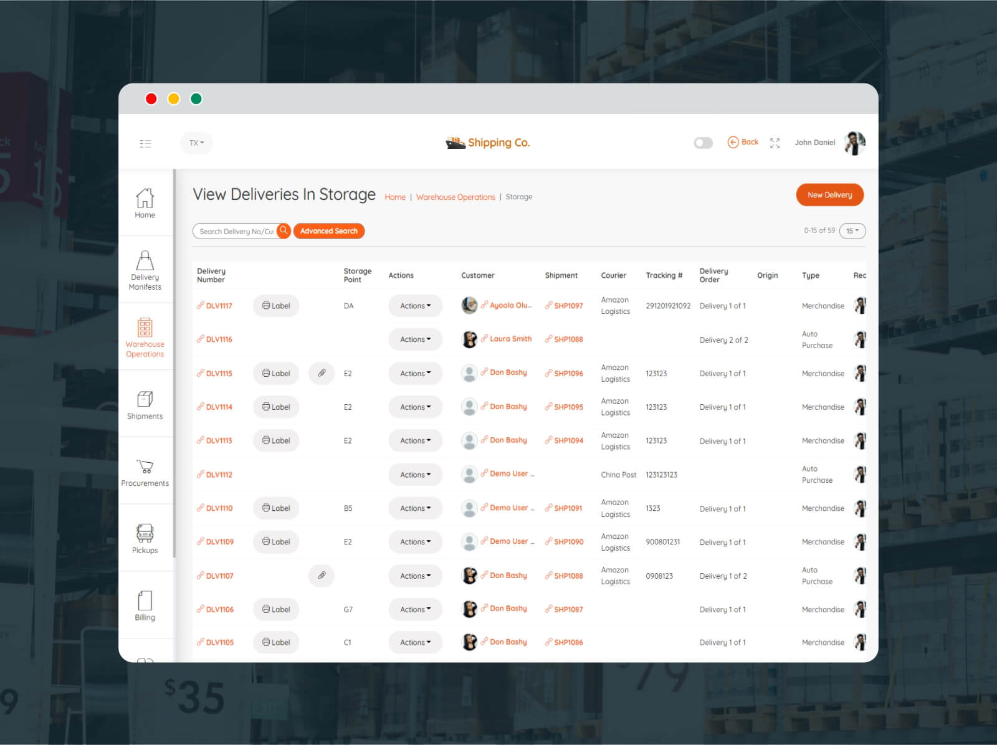Open delivery link DLV1114
This screenshot has height=745, width=997.
[x=214, y=407]
